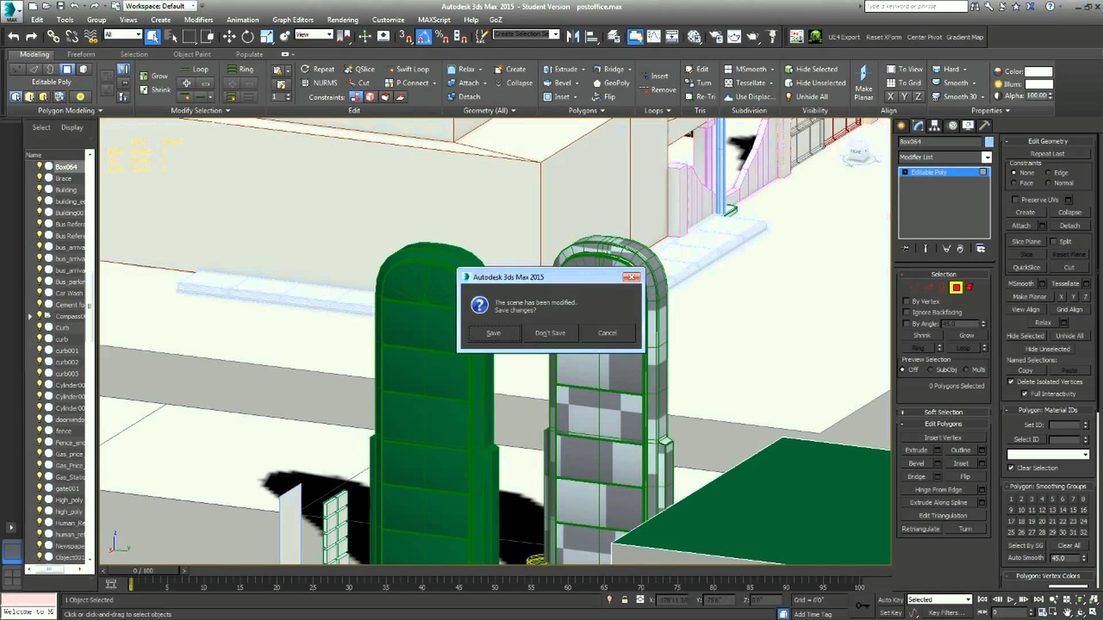The image size is (1103, 620).
Task: Select the Select and Rotate tool
Action: [248, 37]
